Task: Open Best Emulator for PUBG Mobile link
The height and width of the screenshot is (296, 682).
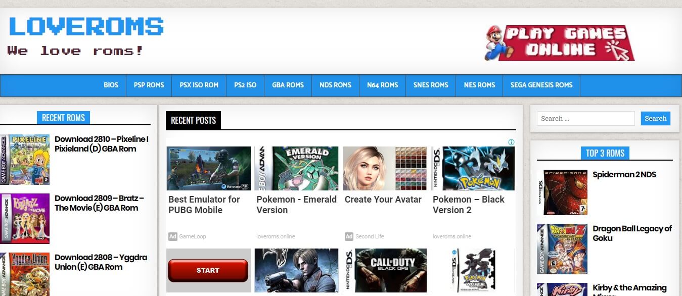Action: [204, 205]
